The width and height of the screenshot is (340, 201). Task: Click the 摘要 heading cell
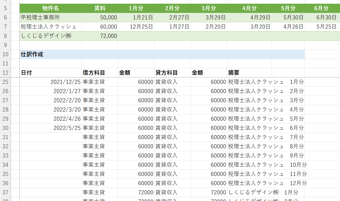pos(249,73)
